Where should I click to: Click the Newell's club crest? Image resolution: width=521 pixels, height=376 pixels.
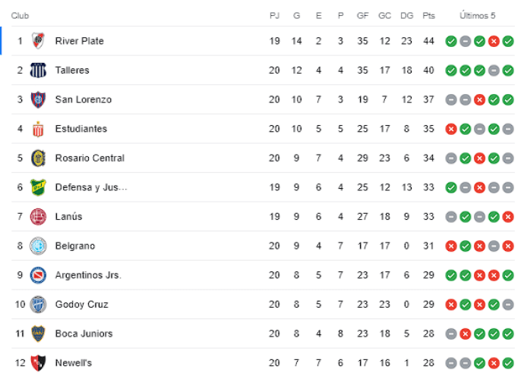(38, 363)
